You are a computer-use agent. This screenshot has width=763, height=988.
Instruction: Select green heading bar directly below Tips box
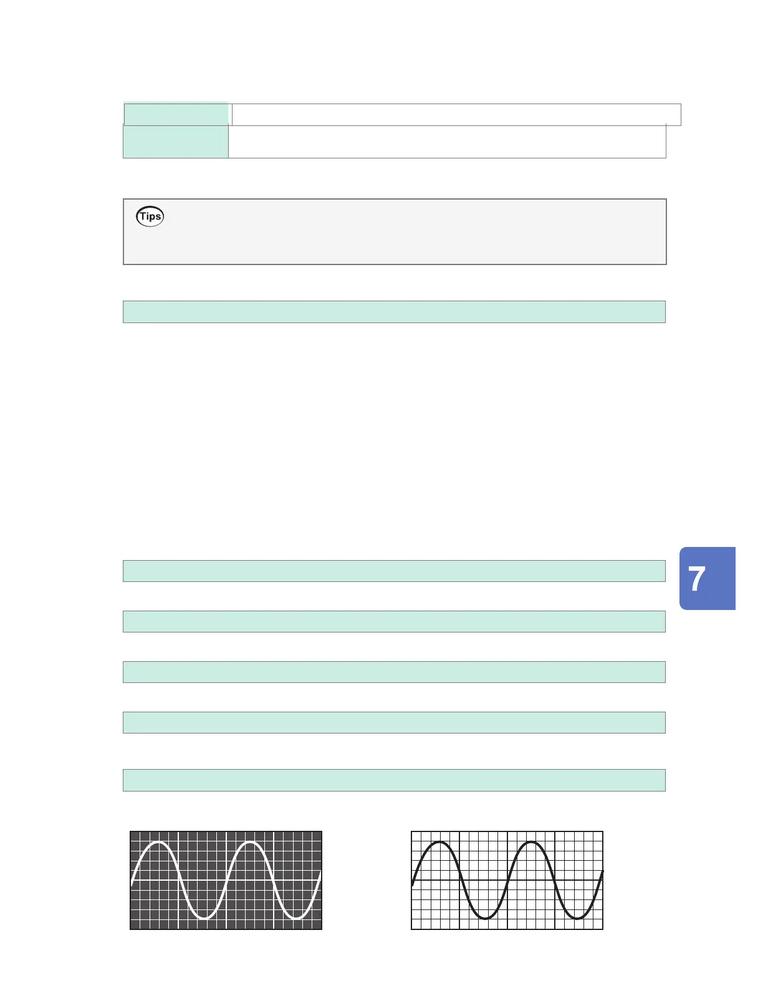click(x=394, y=312)
